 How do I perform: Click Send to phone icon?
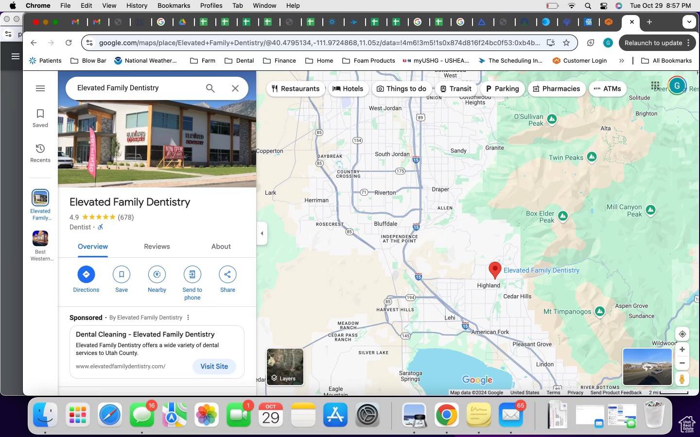(192, 274)
